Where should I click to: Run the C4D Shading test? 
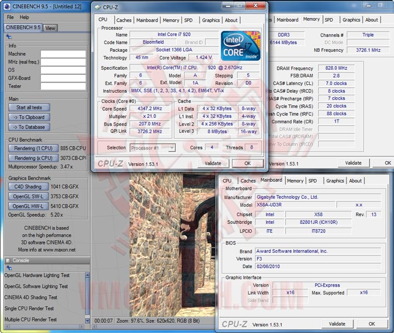(x=28, y=187)
